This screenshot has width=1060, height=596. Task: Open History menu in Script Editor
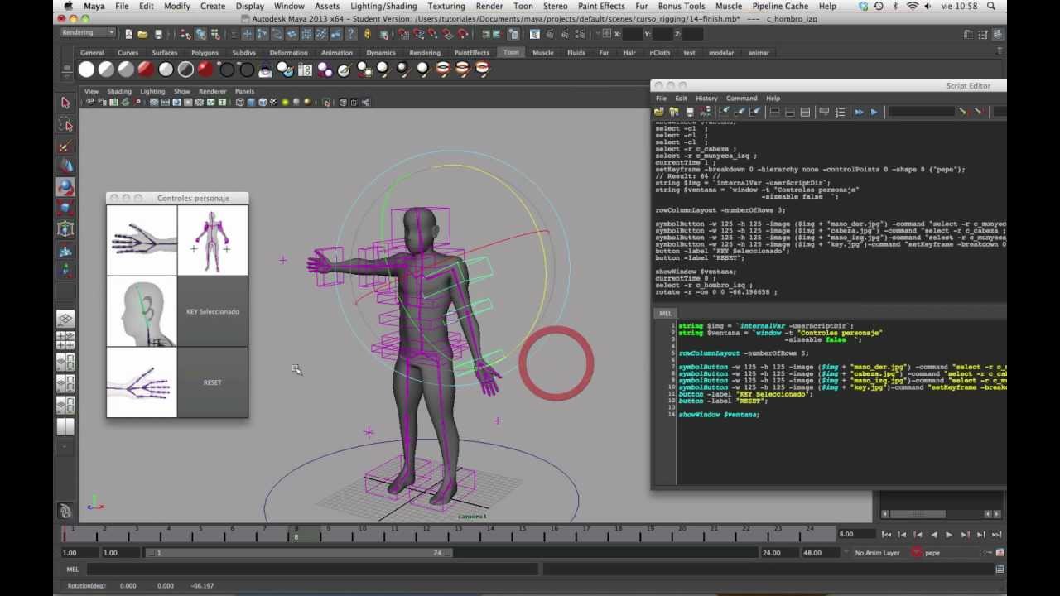[x=706, y=98]
